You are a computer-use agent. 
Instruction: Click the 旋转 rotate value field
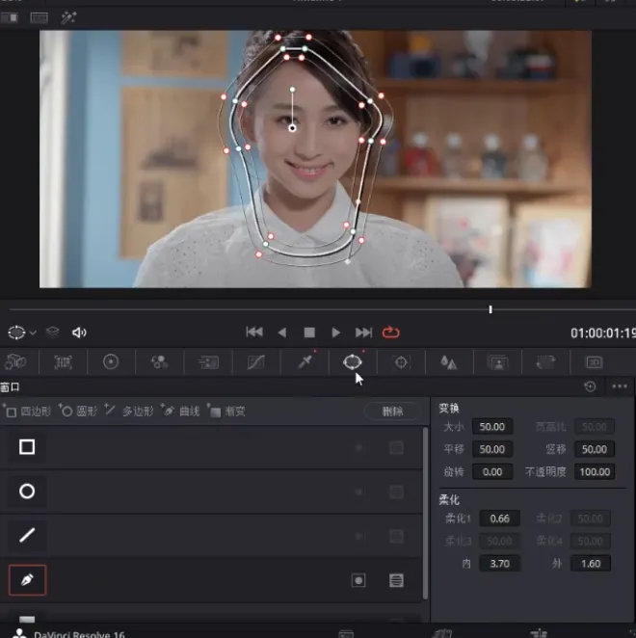point(492,472)
